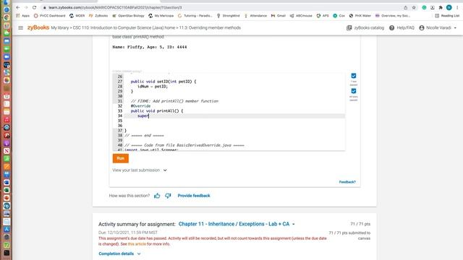Open the ABCmouse bookmark
The height and width of the screenshot is (260, 463).
tap(301, 16)
